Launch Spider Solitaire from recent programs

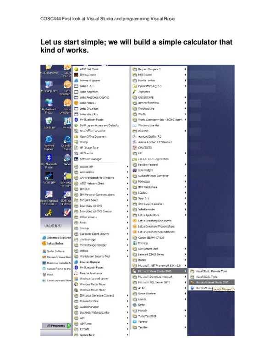54,251
